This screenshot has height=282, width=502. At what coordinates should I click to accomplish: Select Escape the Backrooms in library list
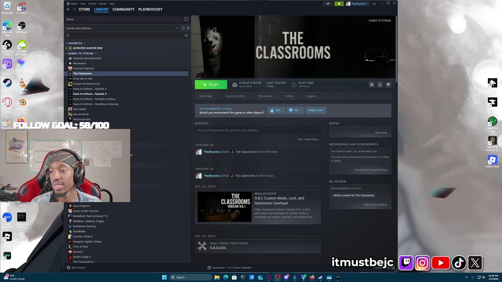pos(86,84)
